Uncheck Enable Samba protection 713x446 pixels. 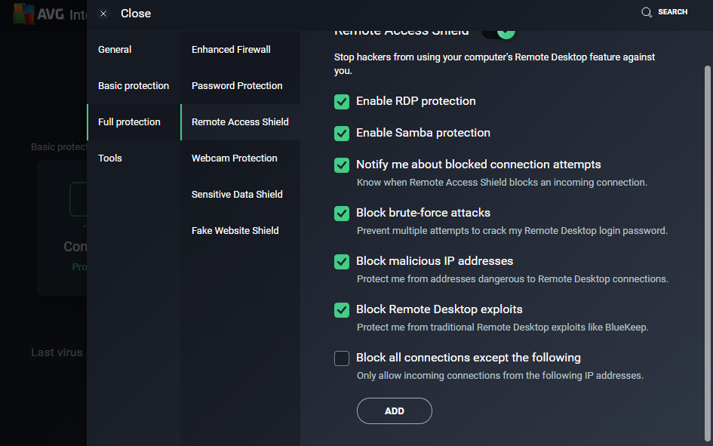tap(342, 133)
